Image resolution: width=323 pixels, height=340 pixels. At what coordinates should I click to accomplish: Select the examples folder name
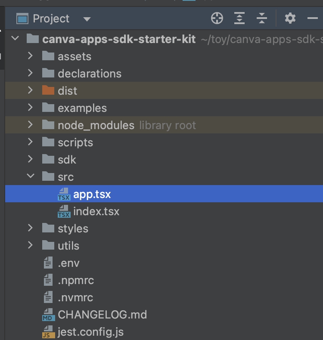pos(82,108)
